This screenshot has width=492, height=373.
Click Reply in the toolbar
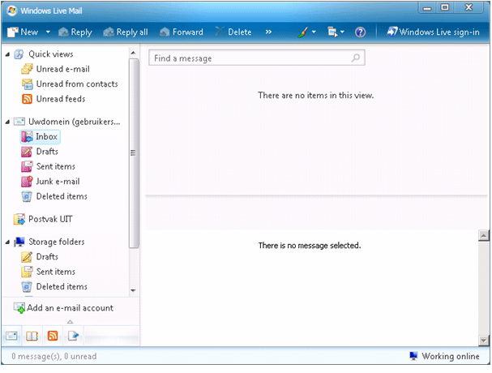[x=75, y=32]
